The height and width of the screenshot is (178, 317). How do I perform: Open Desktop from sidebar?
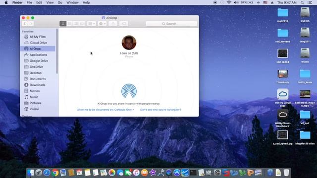pos(38,73)
